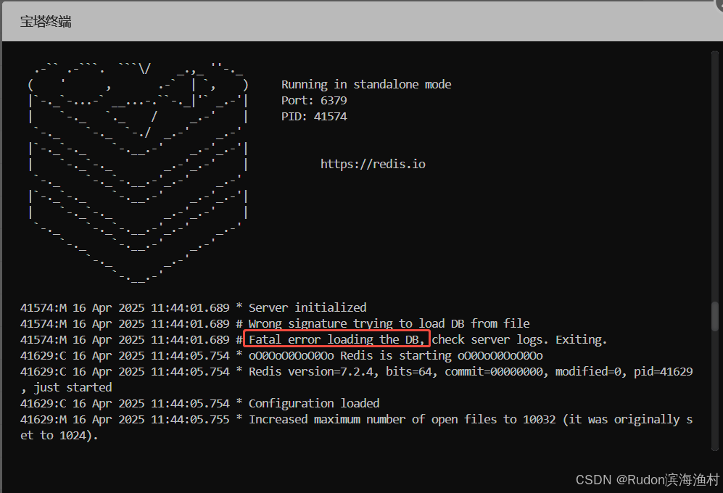Click the 宝塔终端 window title
723x493 pixels.
click(x=46, y=22)
